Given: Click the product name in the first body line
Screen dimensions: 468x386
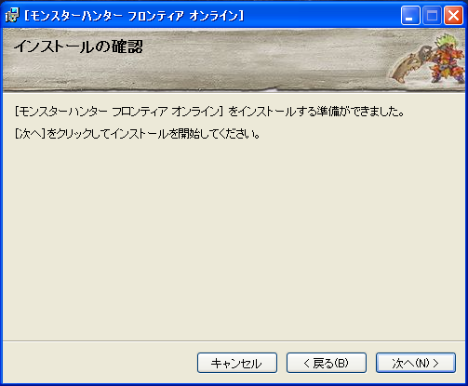Looking at the screenshot, I should (x=119, y=112).
